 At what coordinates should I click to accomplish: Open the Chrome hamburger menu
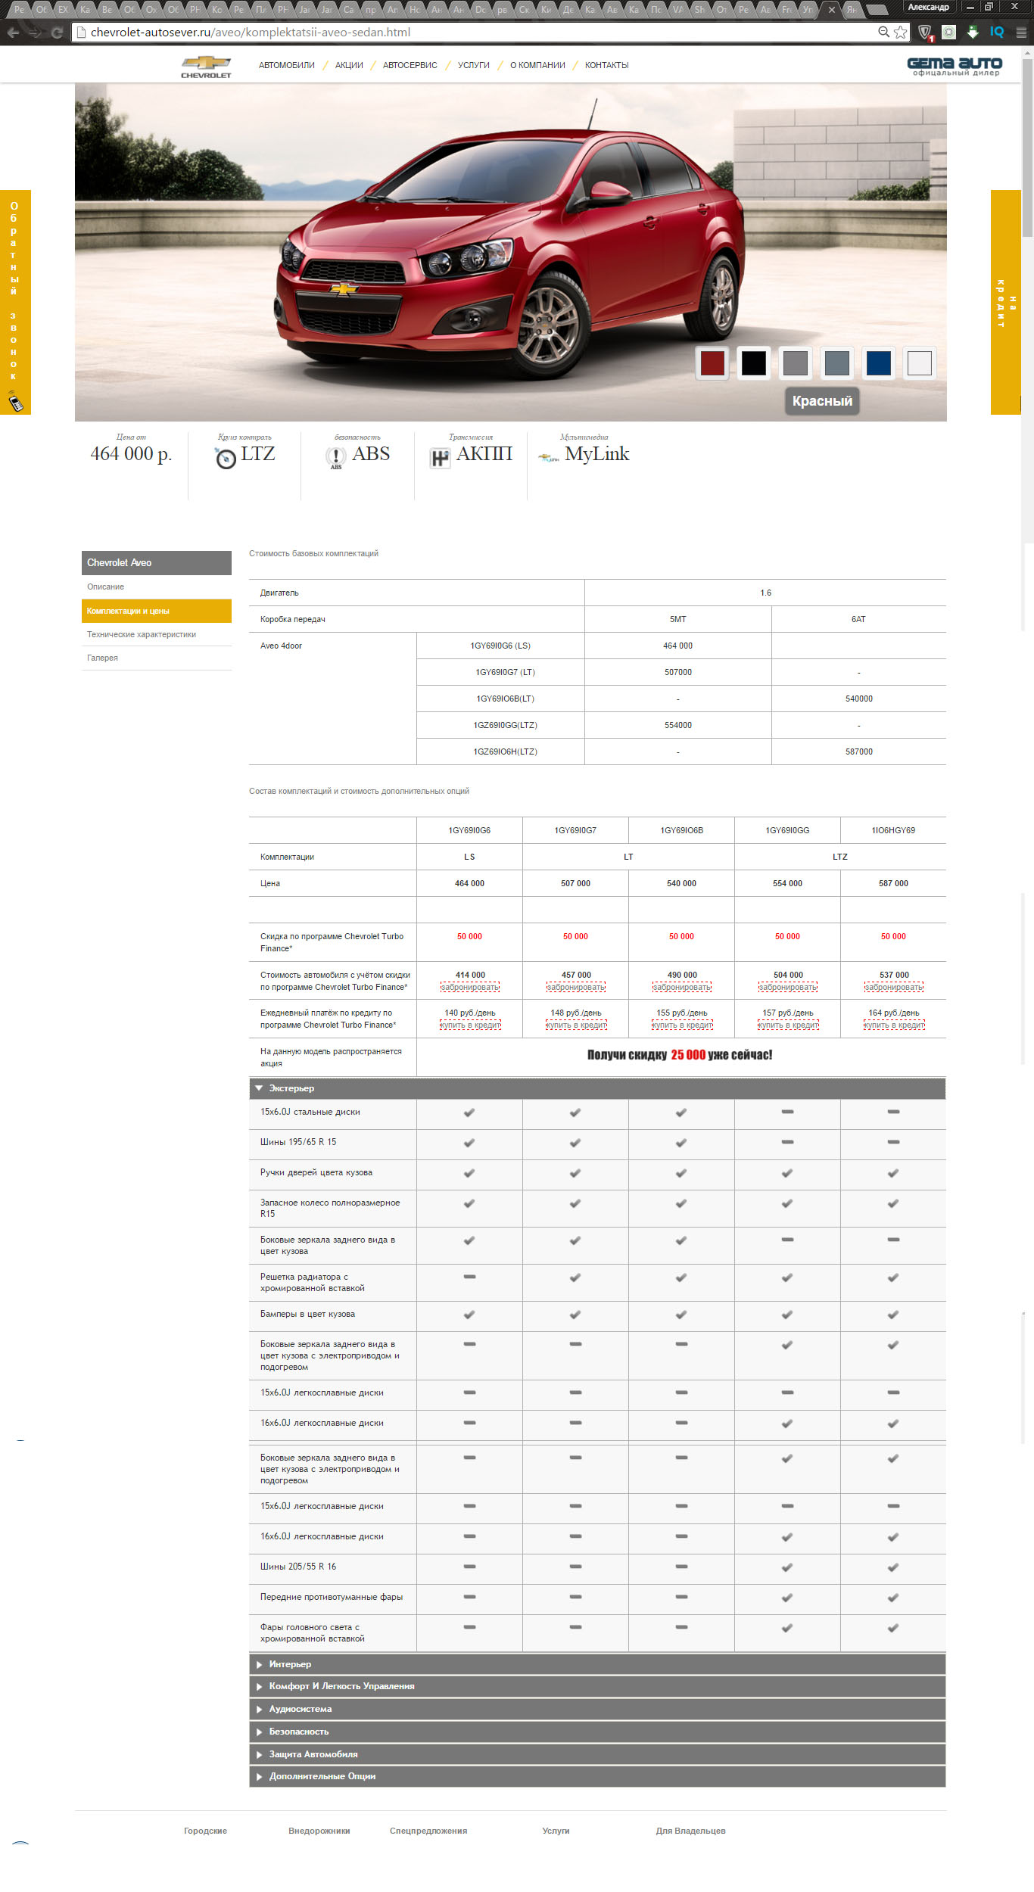point(1020,33)
